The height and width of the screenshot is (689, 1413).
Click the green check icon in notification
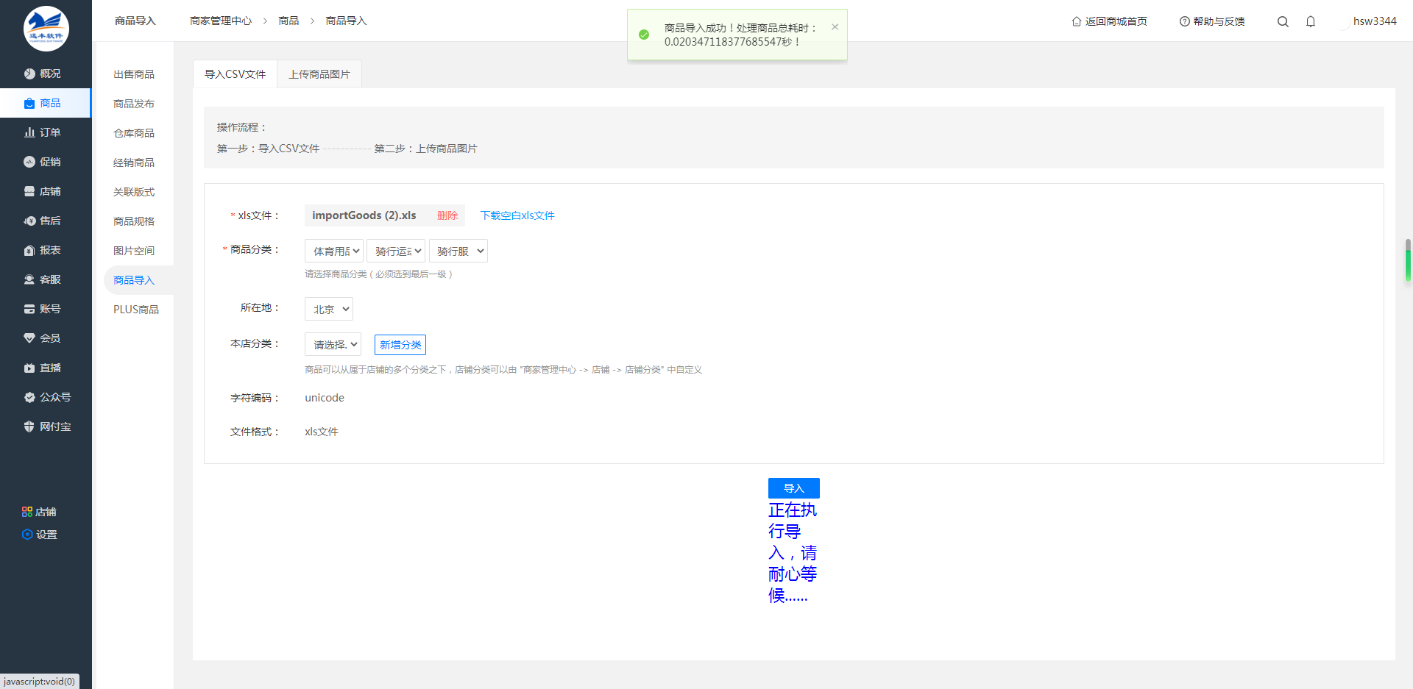(x=644, y=35)
